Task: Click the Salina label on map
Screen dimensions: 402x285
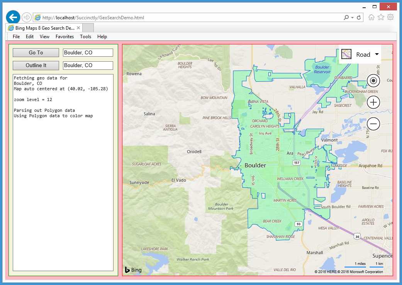Action: [x=149, y=114]
